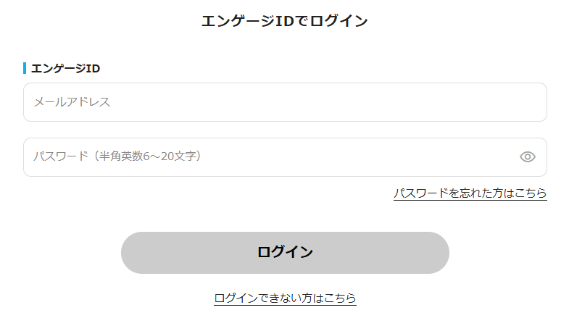Get help via the cannot-login link

pyautogui.click(x=285, y=298)
